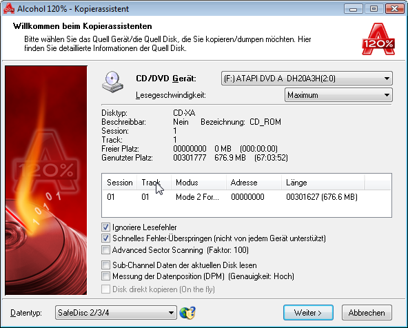Click the 00301627 (676.6 MB) length cell
This screenshot has width=408, height=328.
point(322,197)
